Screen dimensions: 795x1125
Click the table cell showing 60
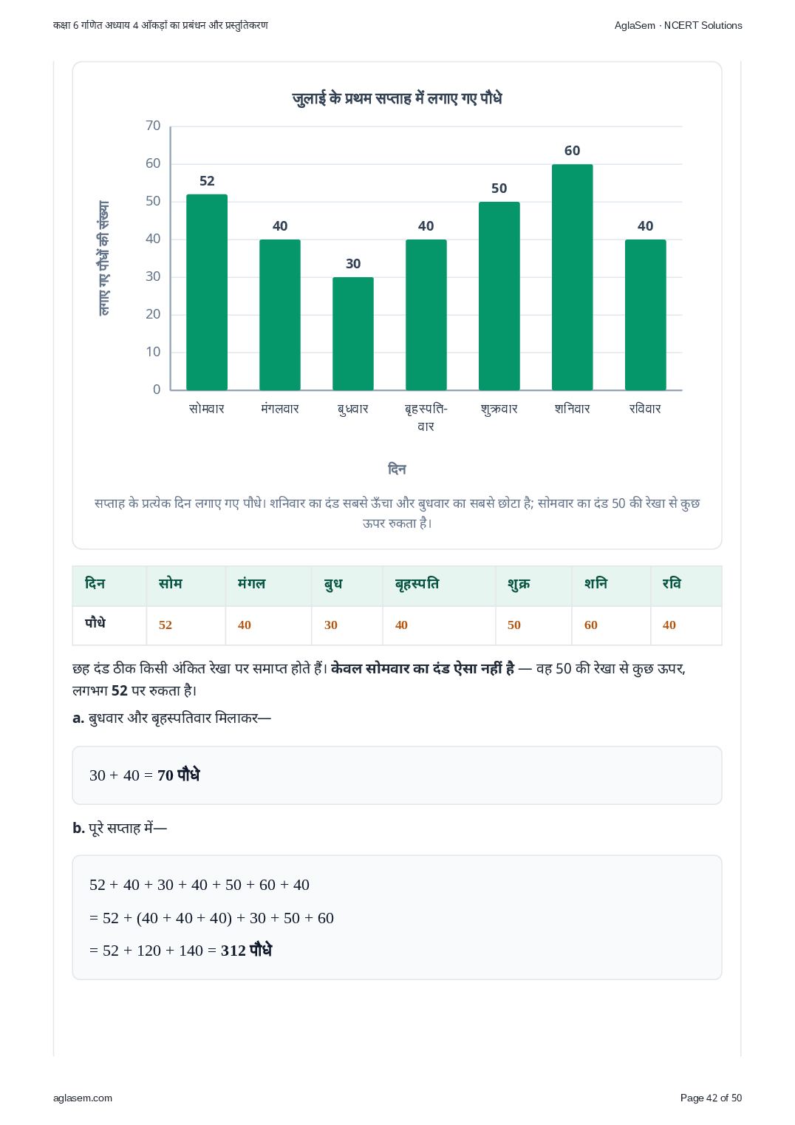[x=611, y=625]
